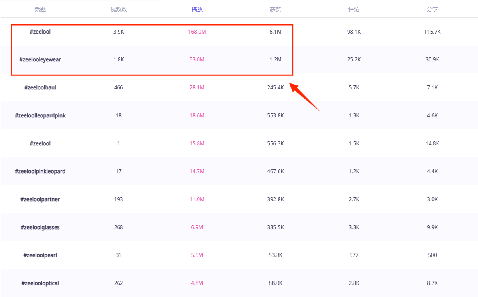Click the 115.7K shares value
Screen dimensions: 478x297
pyautogui.click(x=432, y=32)
